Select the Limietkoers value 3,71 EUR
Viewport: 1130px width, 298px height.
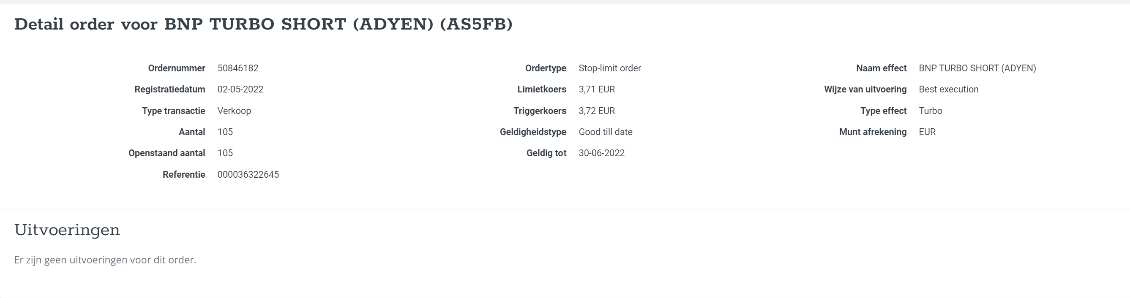597,89
